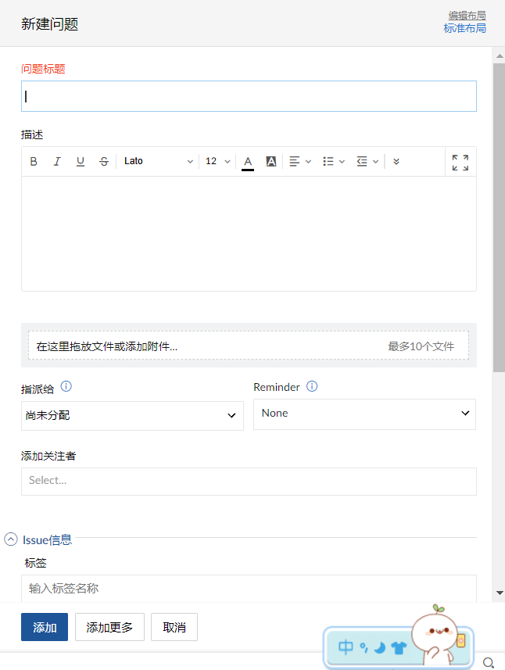Viewport: 505px width, 670px height.
Task: Toggle italic text formatting
Action: pyautogui.click(x=57, y=162)
